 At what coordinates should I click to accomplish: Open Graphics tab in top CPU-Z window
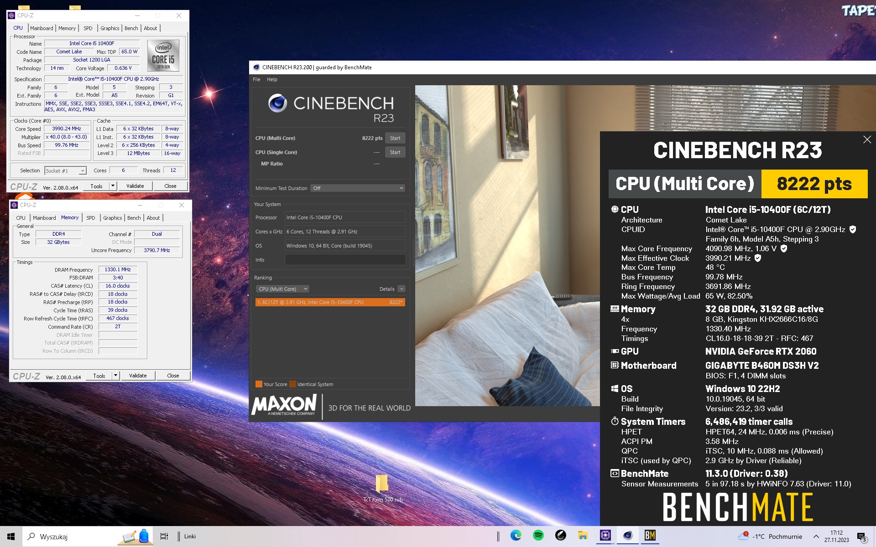(x=110, y=28)
